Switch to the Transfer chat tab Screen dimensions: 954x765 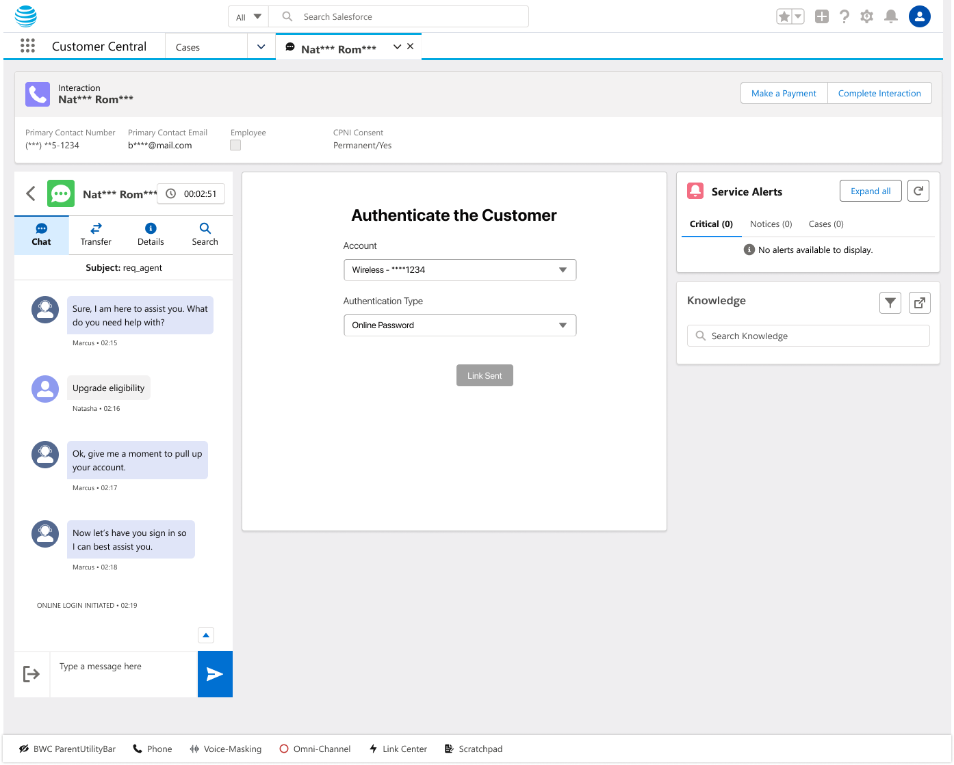pos(96,234)
